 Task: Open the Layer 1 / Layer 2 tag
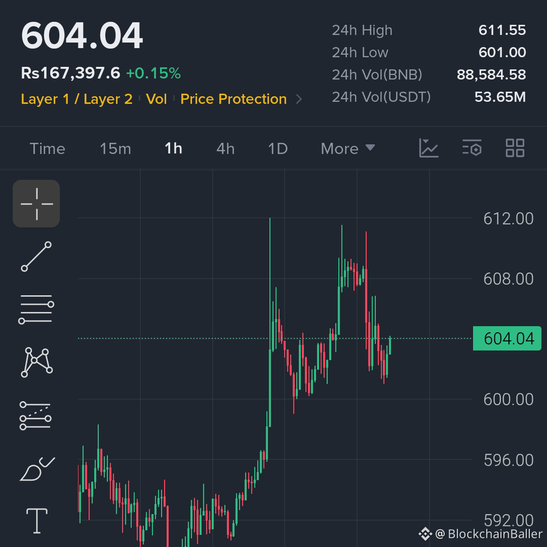[x=77, y=99]
